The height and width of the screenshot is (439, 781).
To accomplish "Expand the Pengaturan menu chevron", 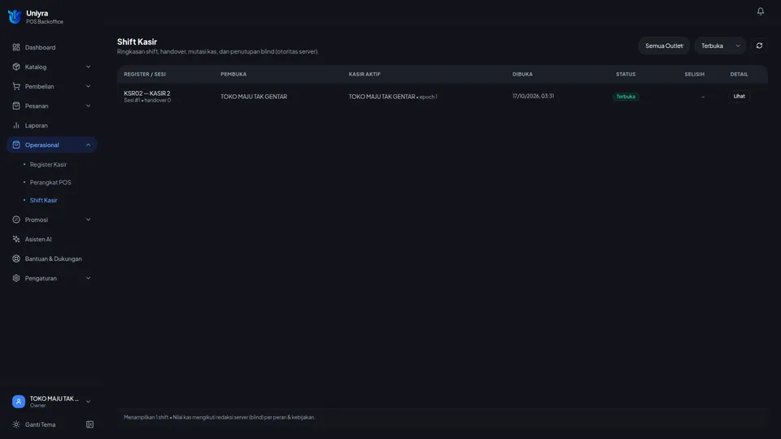I will pyautogui.click(x=88, y=278).
